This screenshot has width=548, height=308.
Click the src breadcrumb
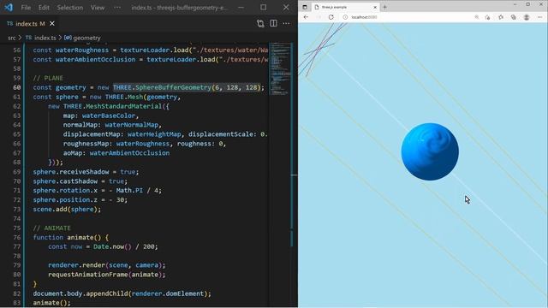pyautogui.click(x=11, y=38)
